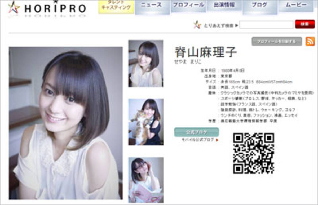318x205 pixels.
Task: Click the red 検索 button
Action: coord(305,24)
